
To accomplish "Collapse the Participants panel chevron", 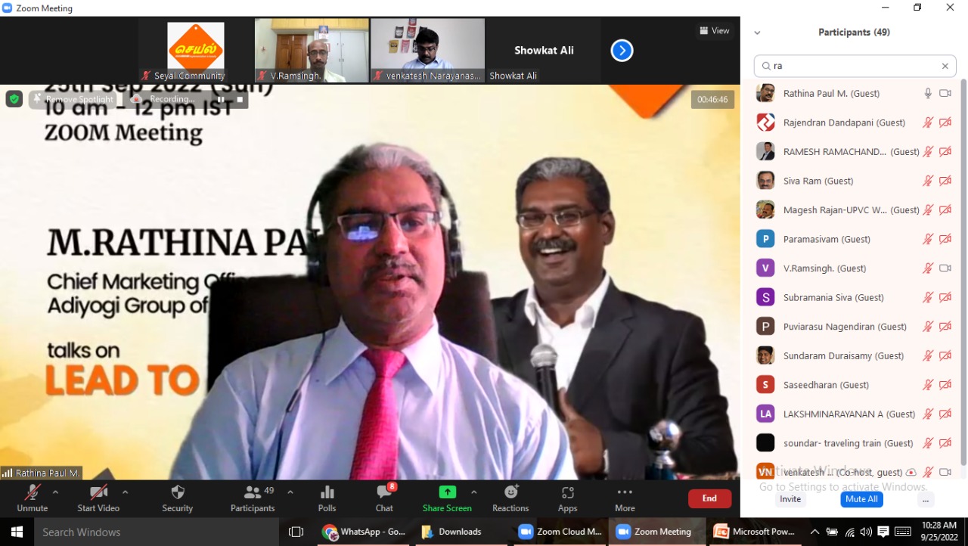I will (757, 33).
